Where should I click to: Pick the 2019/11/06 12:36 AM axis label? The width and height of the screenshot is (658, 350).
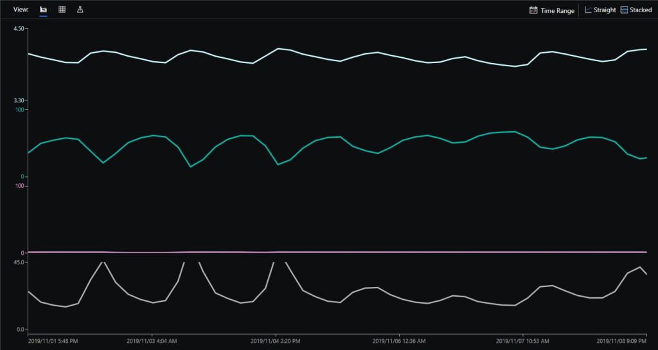click(x=399, y=341)
